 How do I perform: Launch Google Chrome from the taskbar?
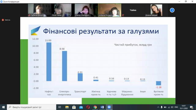click(95, 107)
